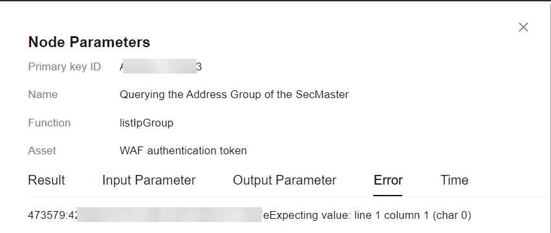Select the blurred Primary key ID value
Viewport: 551px width, 233px height.
click(160, 66)
